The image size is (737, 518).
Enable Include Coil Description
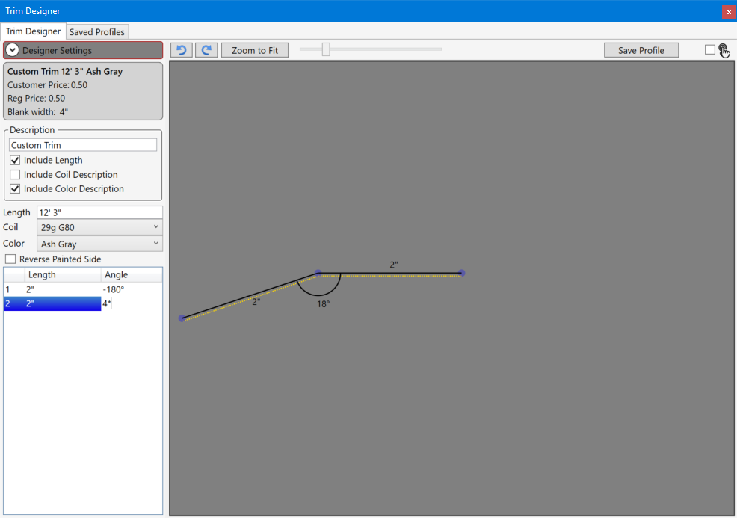[15, 175]
